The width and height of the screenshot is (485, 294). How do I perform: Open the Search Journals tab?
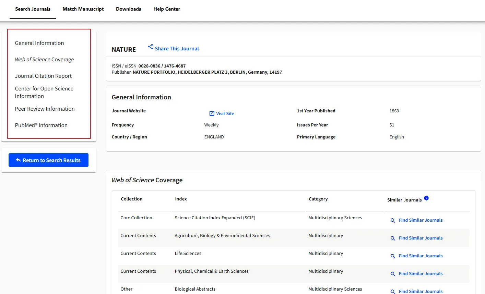click(x=33, y=9)
